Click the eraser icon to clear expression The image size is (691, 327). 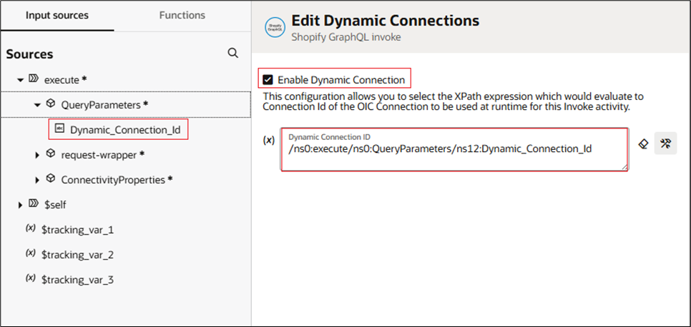click(x=643, y=144)
